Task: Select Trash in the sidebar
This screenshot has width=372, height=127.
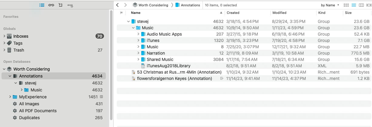Action: tap(18, 50)
